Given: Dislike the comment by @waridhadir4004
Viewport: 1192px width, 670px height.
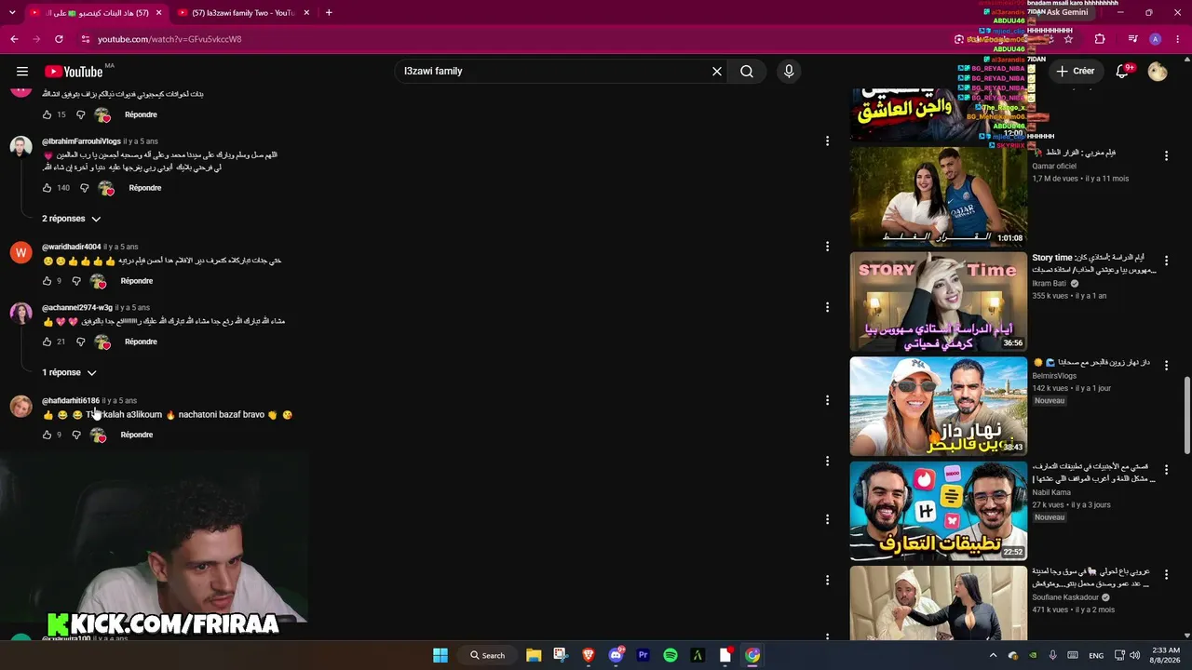Looking at the screenshot, I should tap(76, 281).
